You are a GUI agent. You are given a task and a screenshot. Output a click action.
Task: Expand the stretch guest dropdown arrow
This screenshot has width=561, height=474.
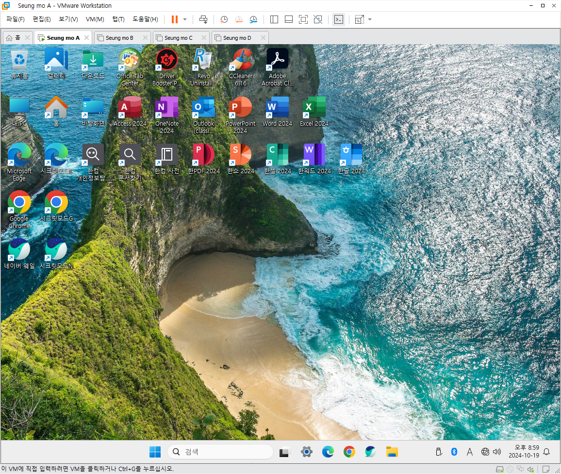point(370,19)
